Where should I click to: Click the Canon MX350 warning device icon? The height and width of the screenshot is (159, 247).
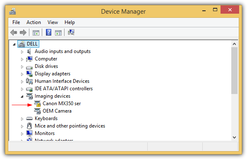click(x=37, y=104)
